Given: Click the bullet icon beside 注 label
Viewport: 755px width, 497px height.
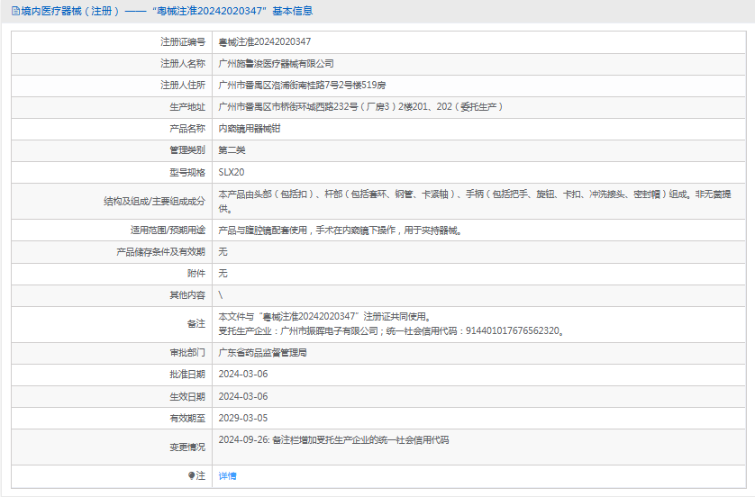Looking at the screenshot, I should click(191, 475).
